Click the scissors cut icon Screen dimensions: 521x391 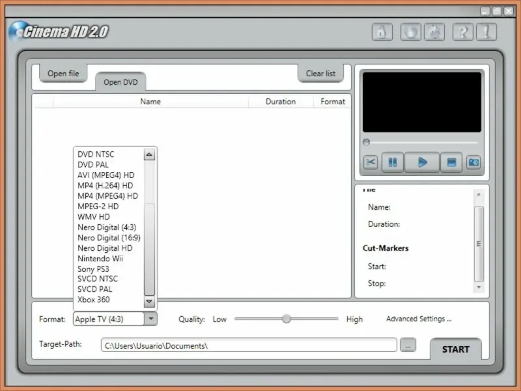[371, 162]
